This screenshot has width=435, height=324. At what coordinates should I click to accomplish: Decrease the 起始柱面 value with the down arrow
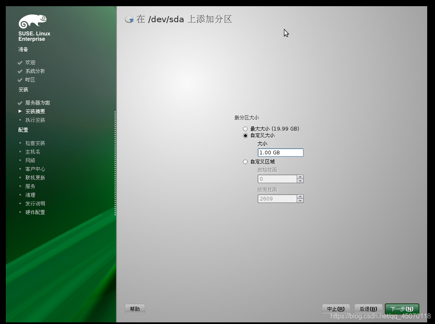tap(300, 181)
